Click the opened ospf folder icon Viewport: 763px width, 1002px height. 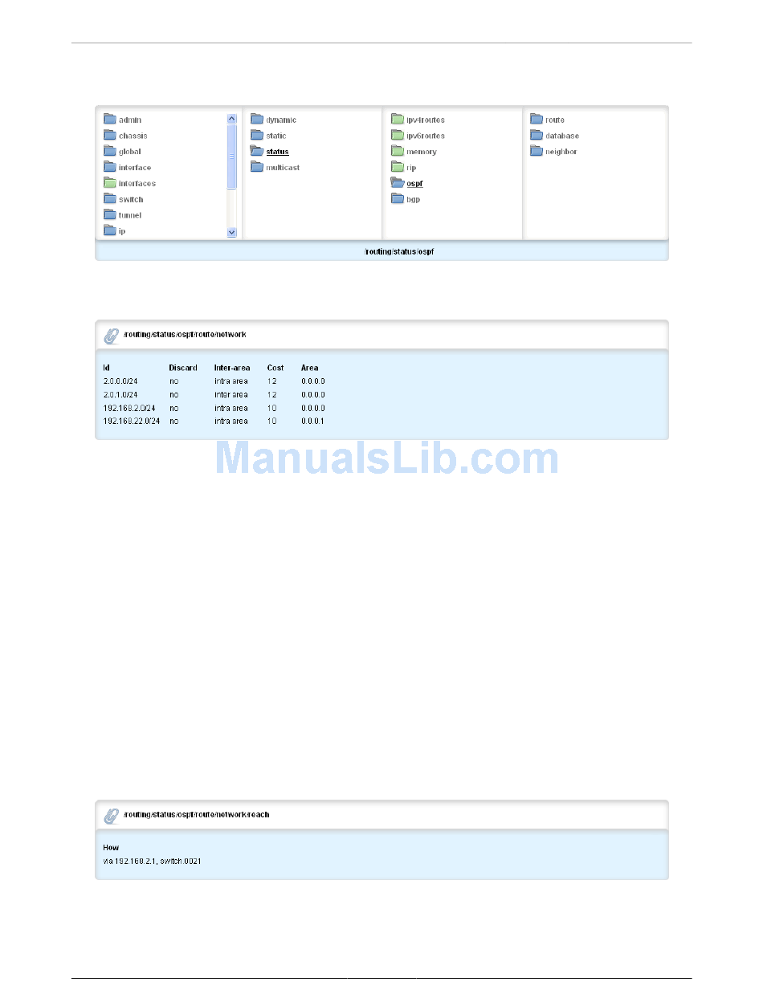pos(398,183)
